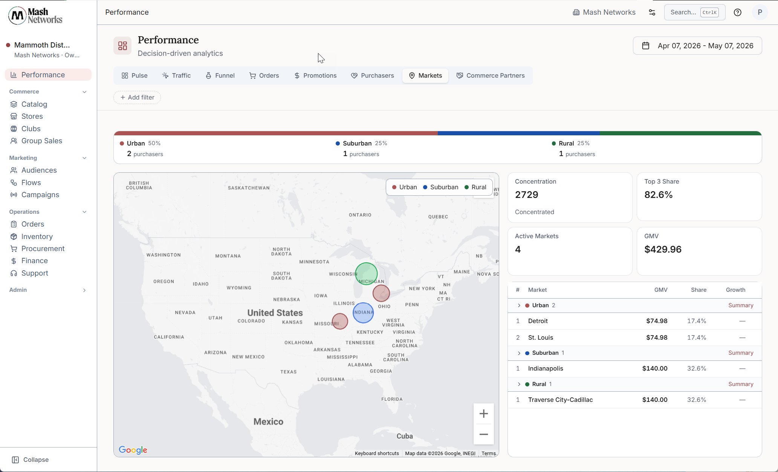Click the Mash Networks building icon
Screen dimensions: 778x472
[x=576, y=12]
